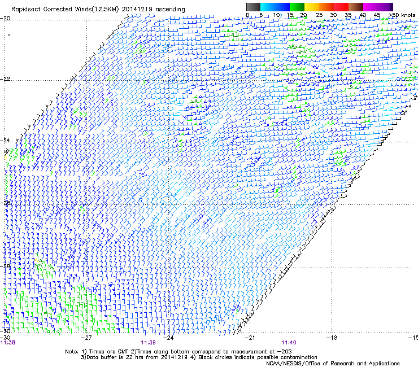
Task: Click the gray 0-5 knots color swatch
Action: 253,7
